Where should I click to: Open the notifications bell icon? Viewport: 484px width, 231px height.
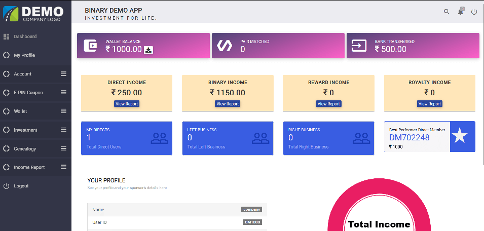461,12
